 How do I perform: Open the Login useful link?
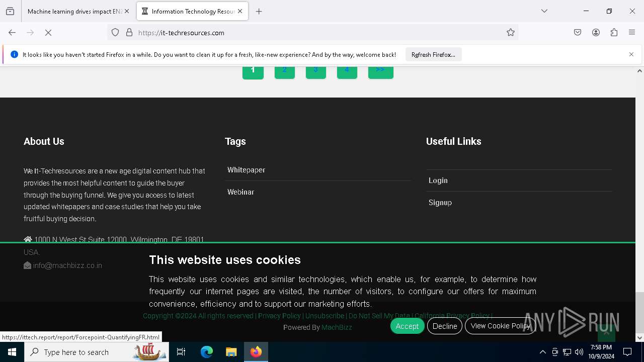[x=438, y=180]
